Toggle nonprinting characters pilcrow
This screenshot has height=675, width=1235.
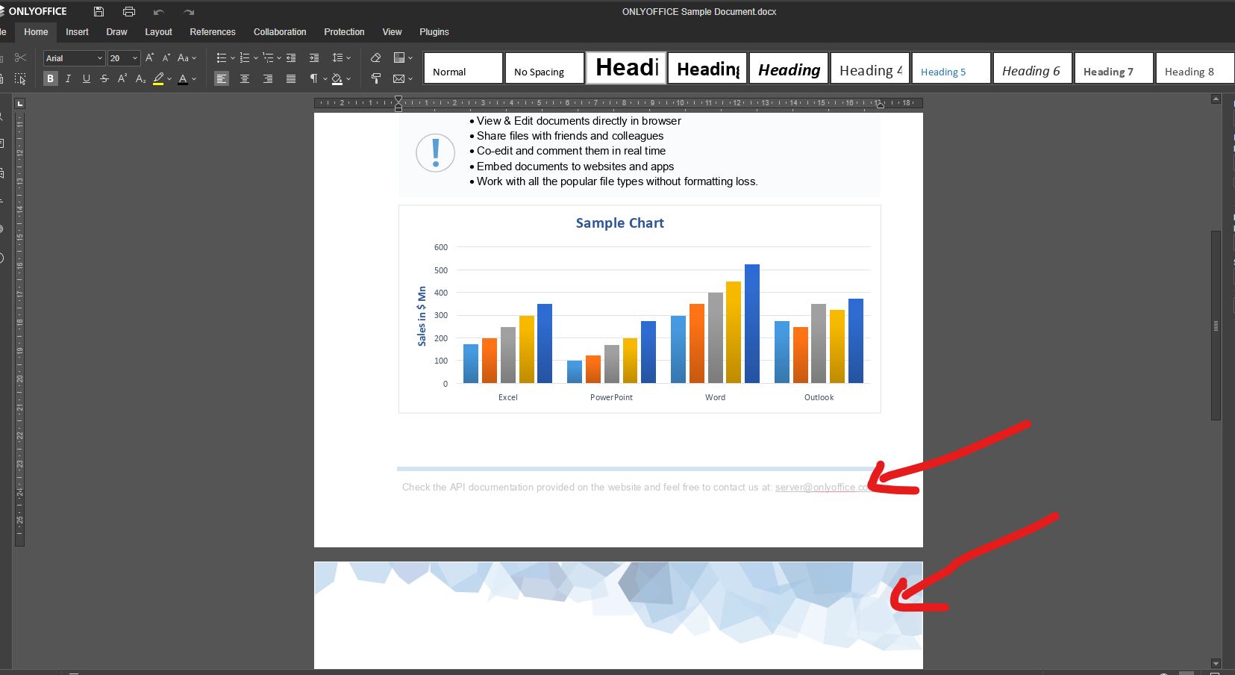point(314,78)
